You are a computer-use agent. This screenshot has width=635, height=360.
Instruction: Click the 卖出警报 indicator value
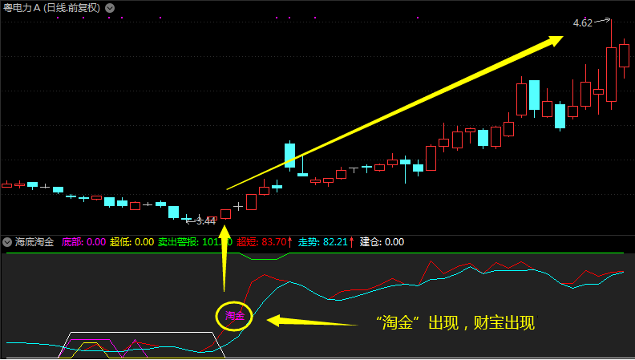pyautogui.click(x=195, y=242)
